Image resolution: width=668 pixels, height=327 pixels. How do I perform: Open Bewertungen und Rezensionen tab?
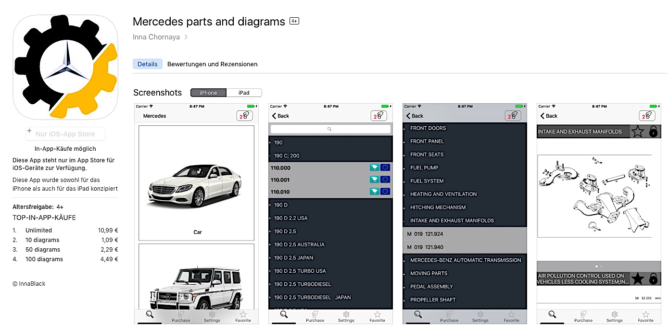(212, 64)
